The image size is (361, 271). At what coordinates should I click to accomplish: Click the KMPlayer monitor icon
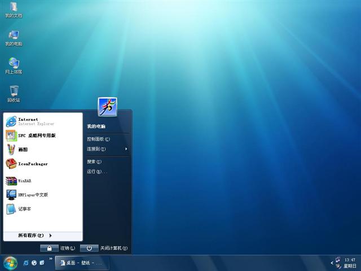click(x=11, y=195)
